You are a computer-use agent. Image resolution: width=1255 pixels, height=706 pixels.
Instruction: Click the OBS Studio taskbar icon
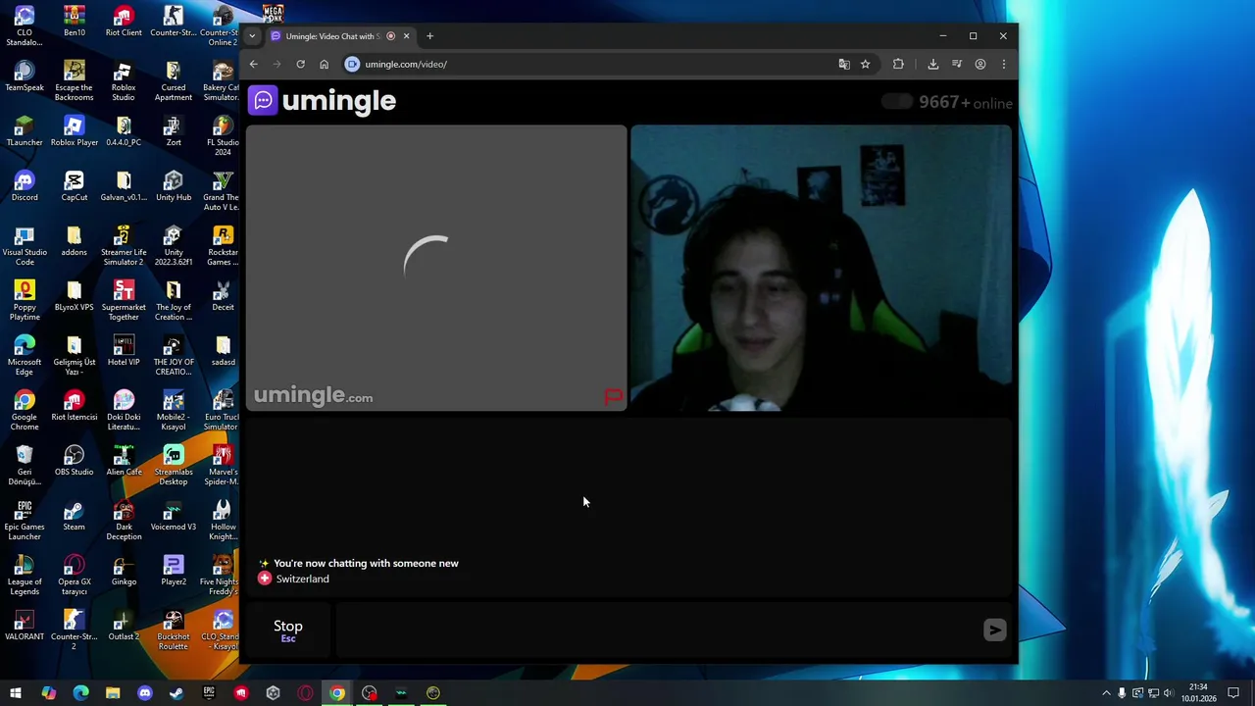370,693
